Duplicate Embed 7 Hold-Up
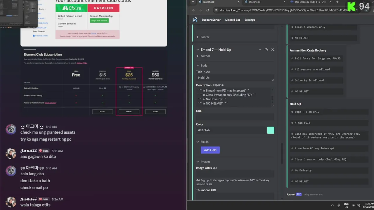The width and height of the screenshot is (374, 210). tap(266, 50)
